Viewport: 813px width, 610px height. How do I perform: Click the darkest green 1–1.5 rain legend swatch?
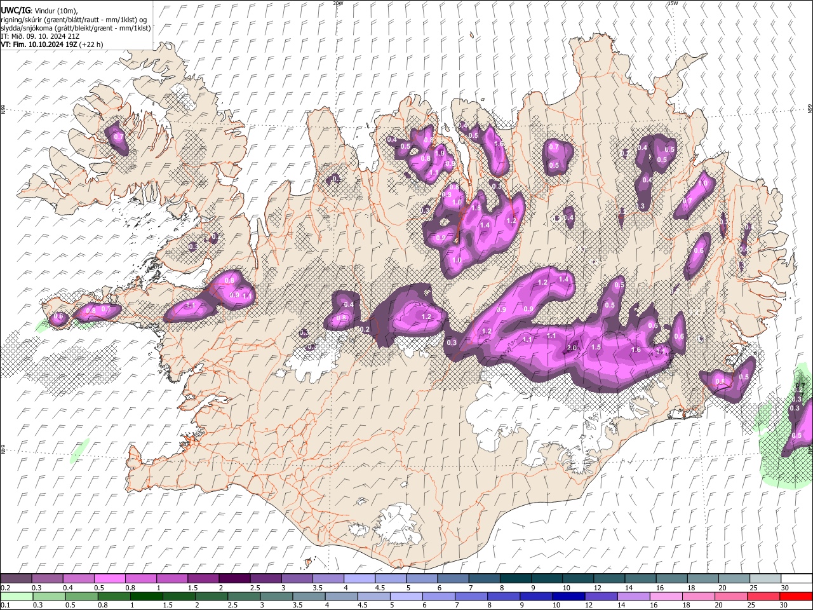[x=147, y=596]
